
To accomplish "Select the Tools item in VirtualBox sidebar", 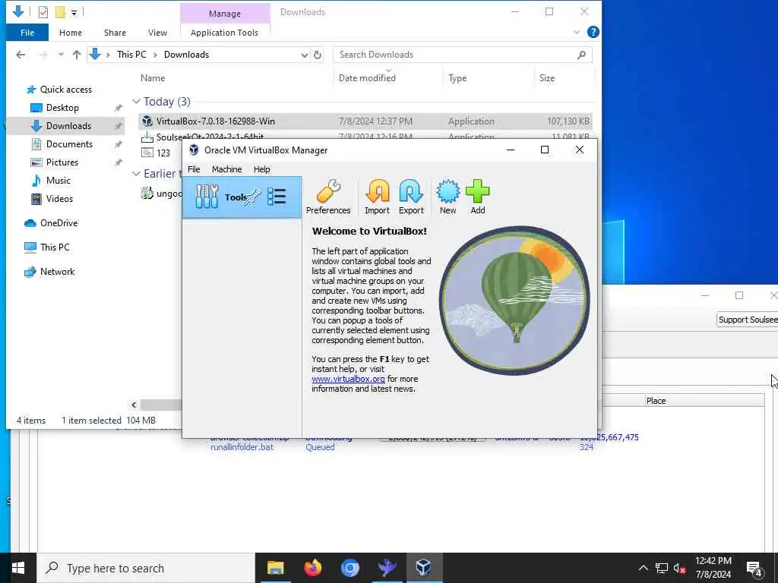I will [242, 197].
